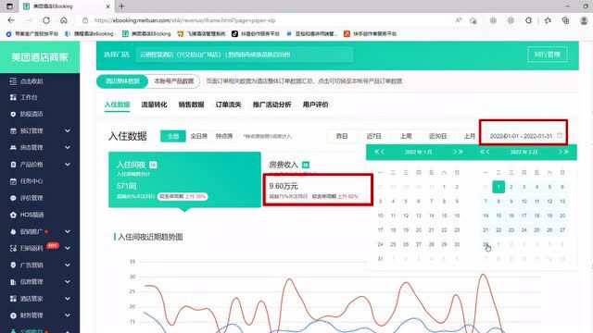
Task: Pick February 28 in the calendar
Action: point(486,244)
